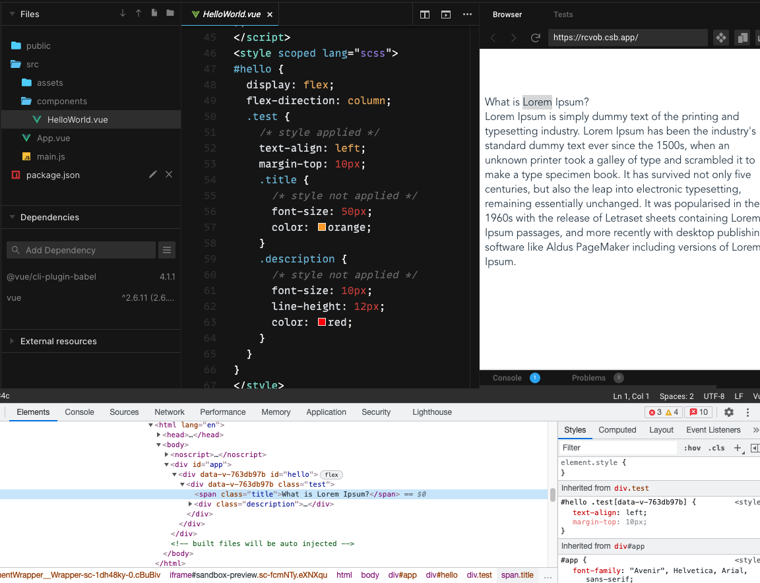760x583 pixels.
Task: Select div.test in DOM breadcrumb
Action: (x=480, y=575)
